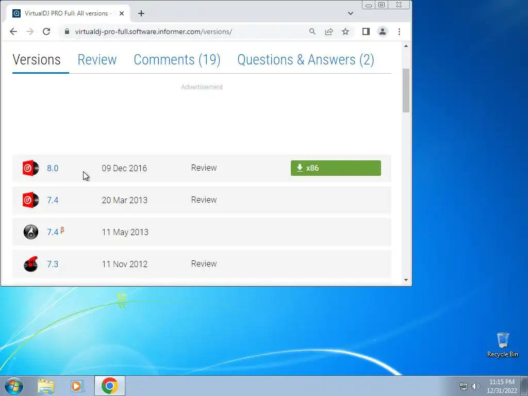Click the page scrollbar up arrow

[x=406, y=46]
